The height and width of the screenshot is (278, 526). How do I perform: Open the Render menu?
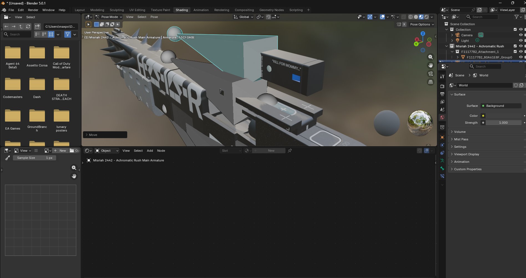[33, 10]
